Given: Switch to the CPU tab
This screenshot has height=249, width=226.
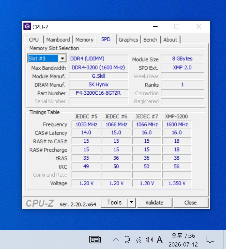Looking at the screenshot, I should pyautogui.click(x=34, y=40).
